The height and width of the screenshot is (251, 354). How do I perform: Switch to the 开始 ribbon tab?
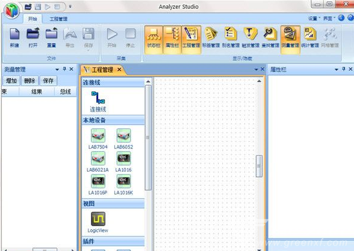point(33,19)
